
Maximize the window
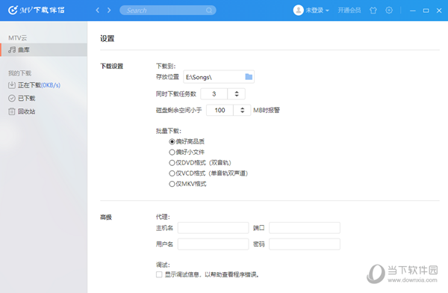[426, 10]
